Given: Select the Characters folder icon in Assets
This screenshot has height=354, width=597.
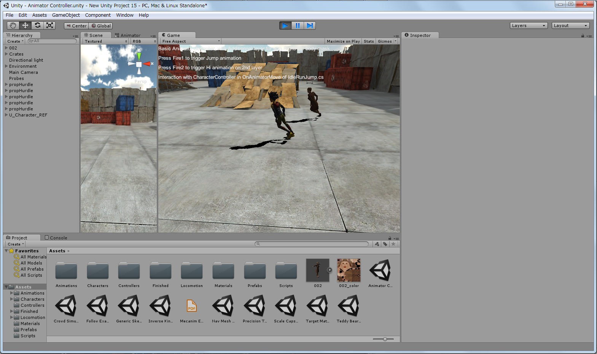Looking at the screenshot, I should coord(98,270).
